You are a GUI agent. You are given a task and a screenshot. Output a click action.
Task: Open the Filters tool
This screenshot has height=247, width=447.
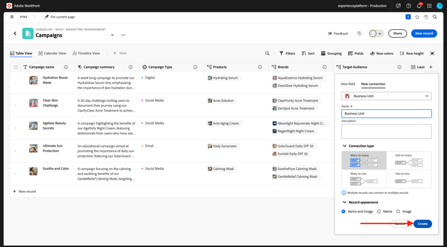pos(287,53)
